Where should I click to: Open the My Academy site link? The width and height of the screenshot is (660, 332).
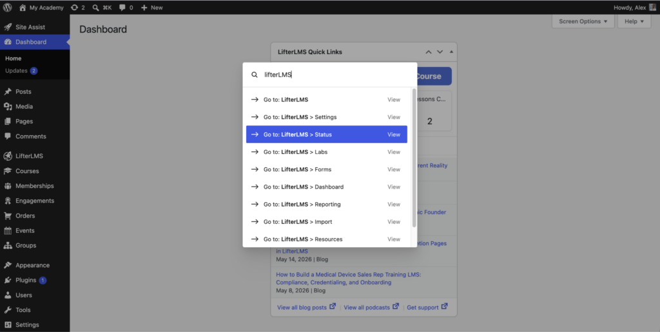(41, 8)
